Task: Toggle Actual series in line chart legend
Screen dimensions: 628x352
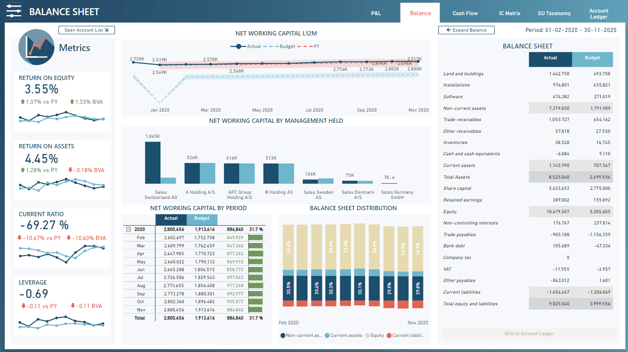Action: click(238, 46)
